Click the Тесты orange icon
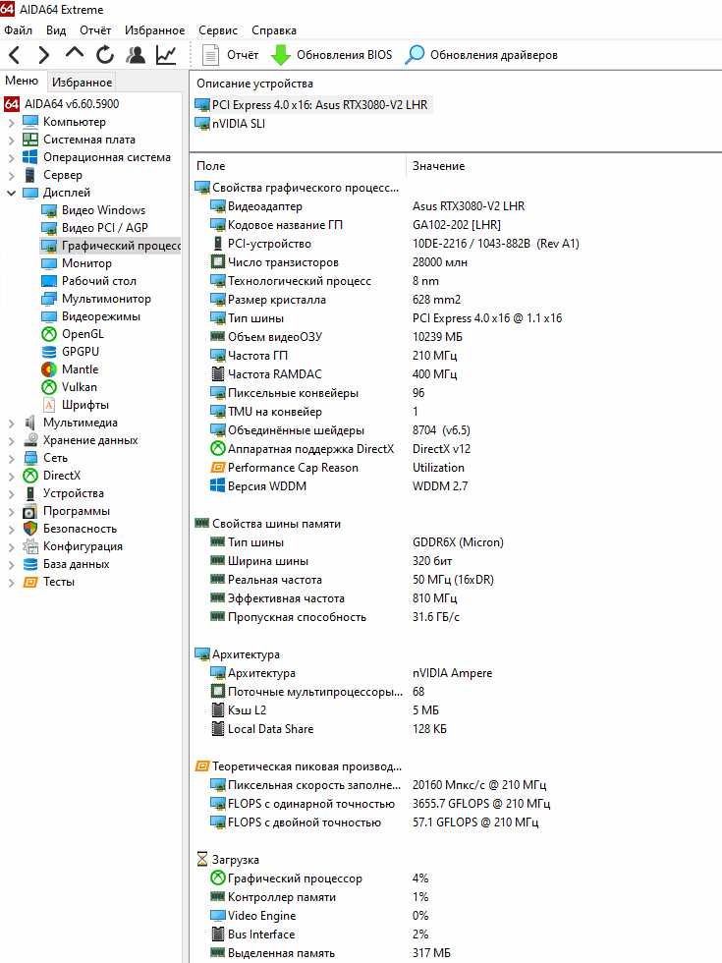The width and height of the screenshot is (722, 963). [x=30, y=582]
